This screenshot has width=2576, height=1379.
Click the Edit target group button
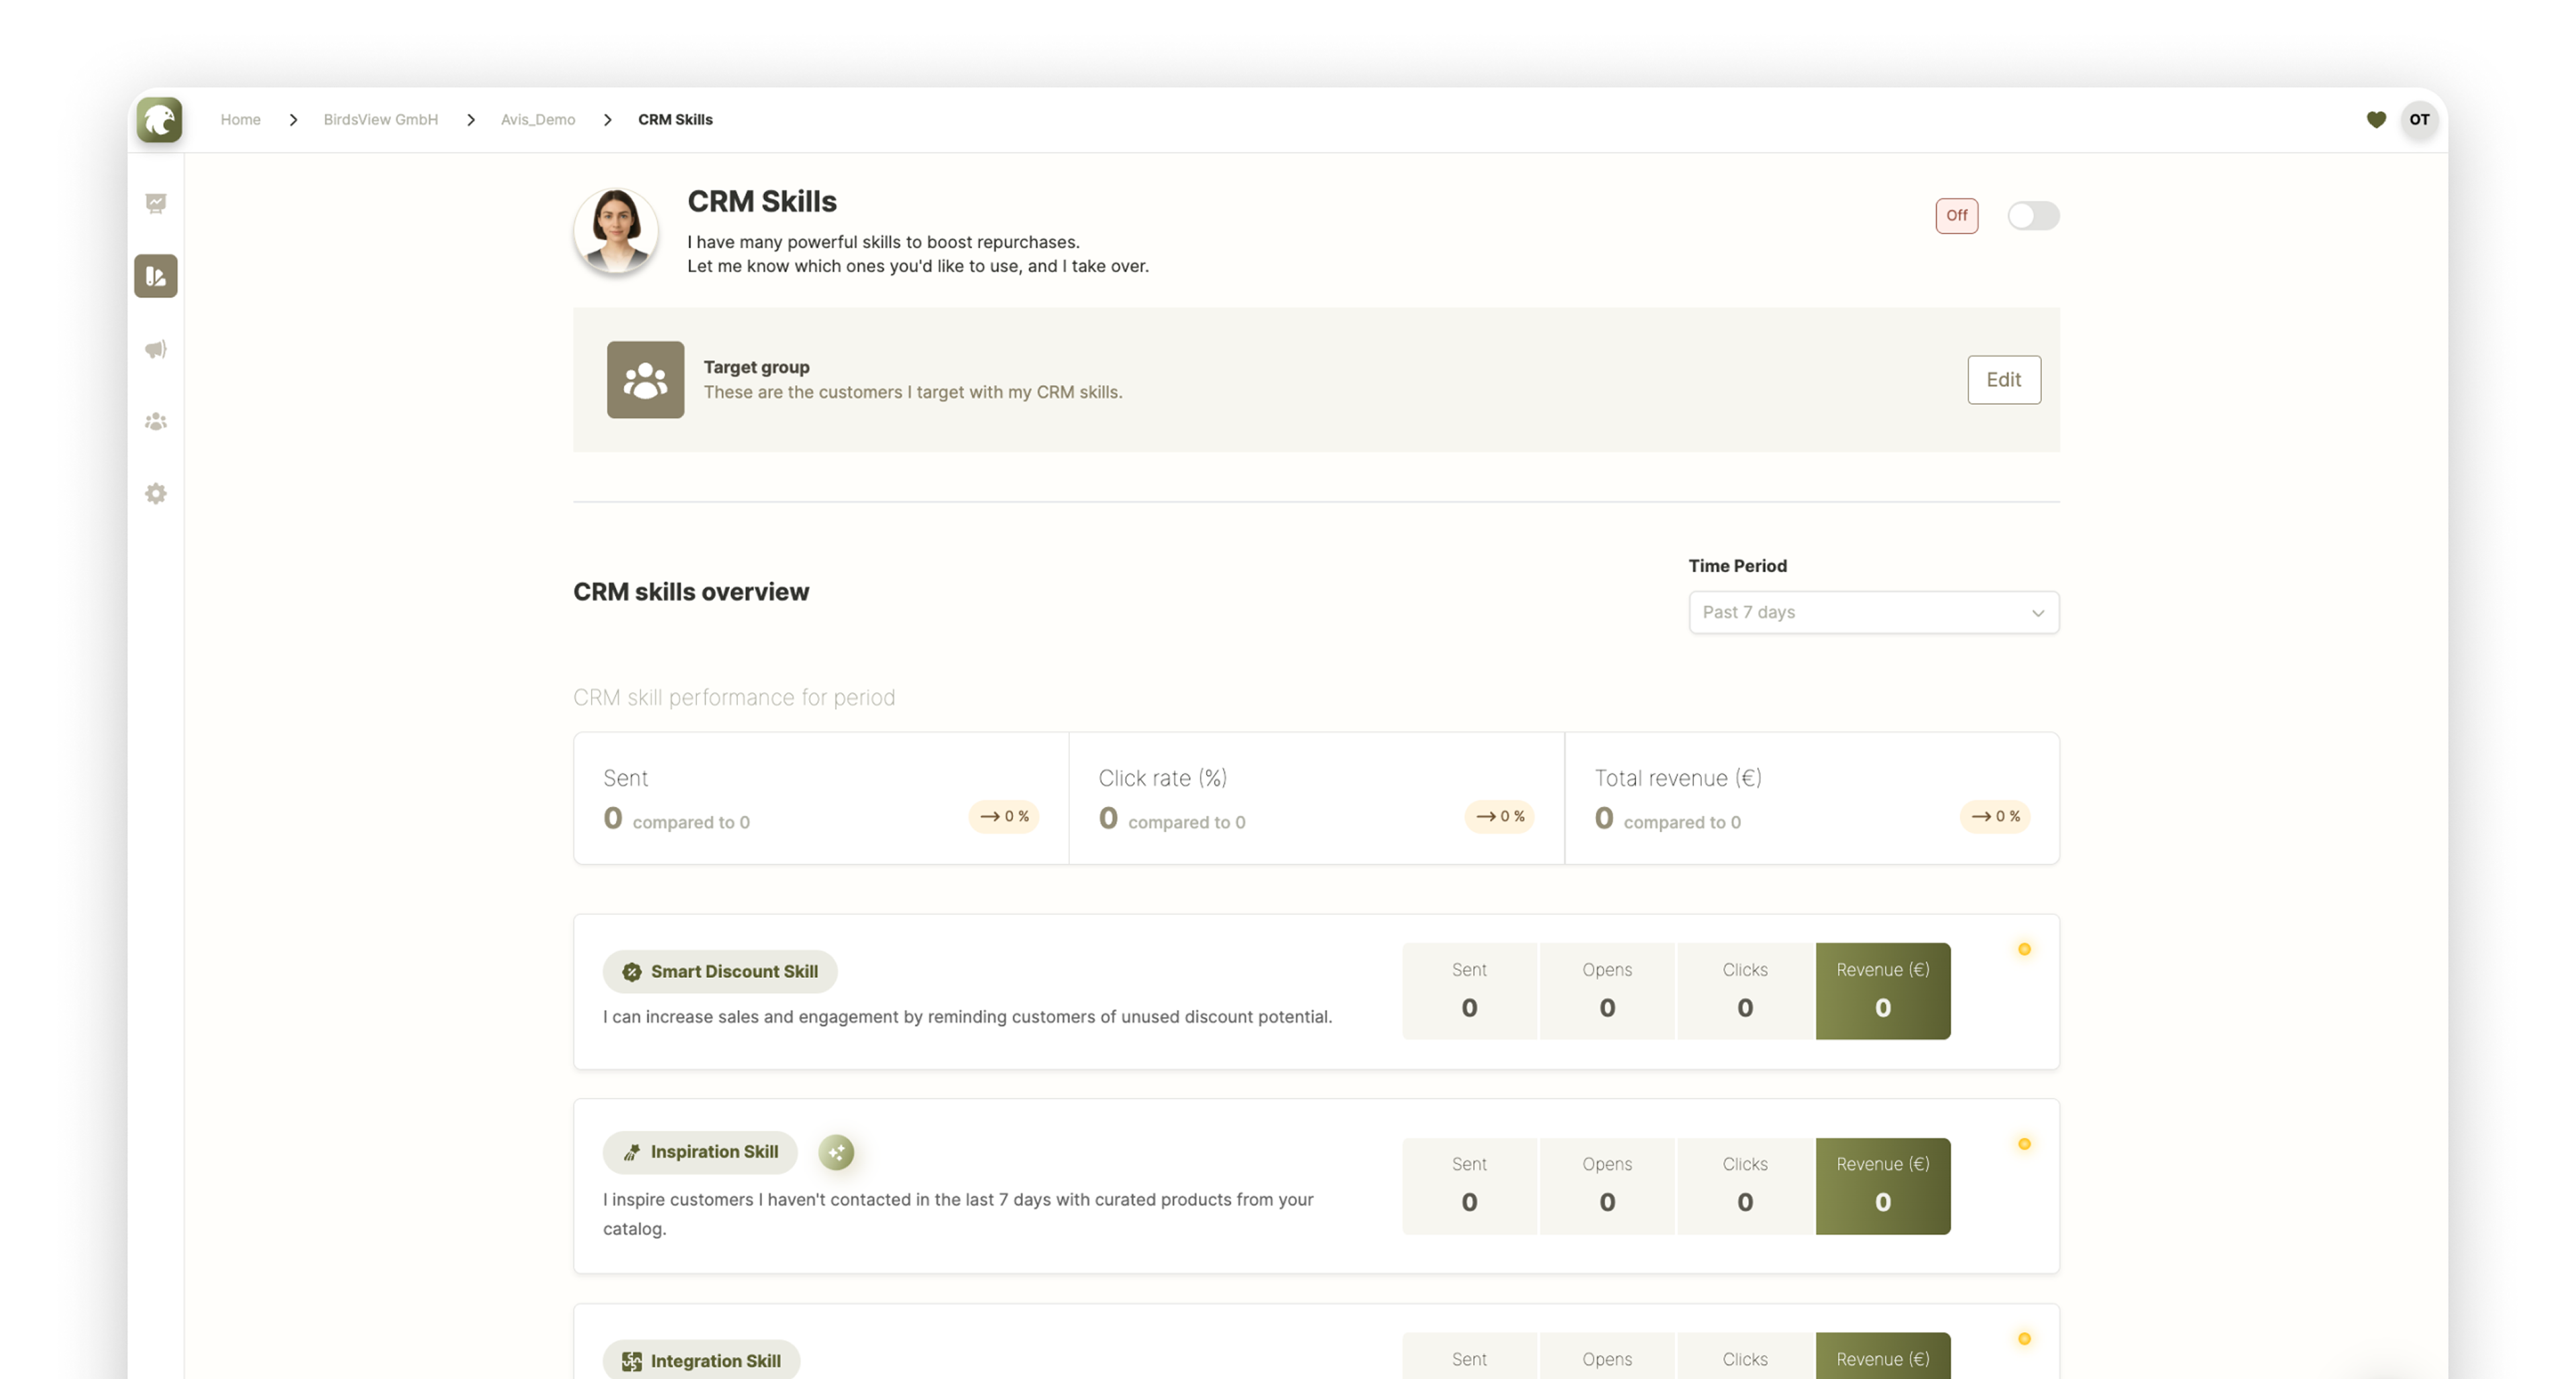(x=2003, y=380)
